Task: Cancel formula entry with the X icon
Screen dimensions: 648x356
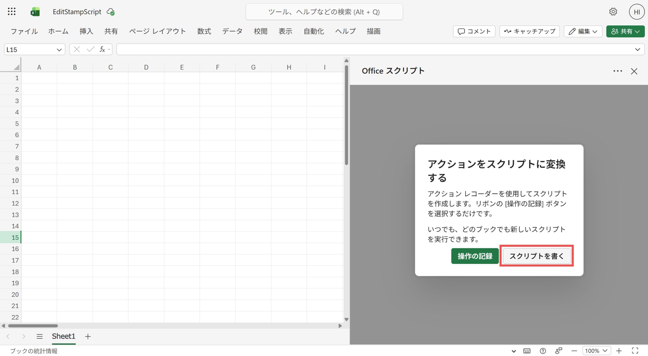Action: 76,49
